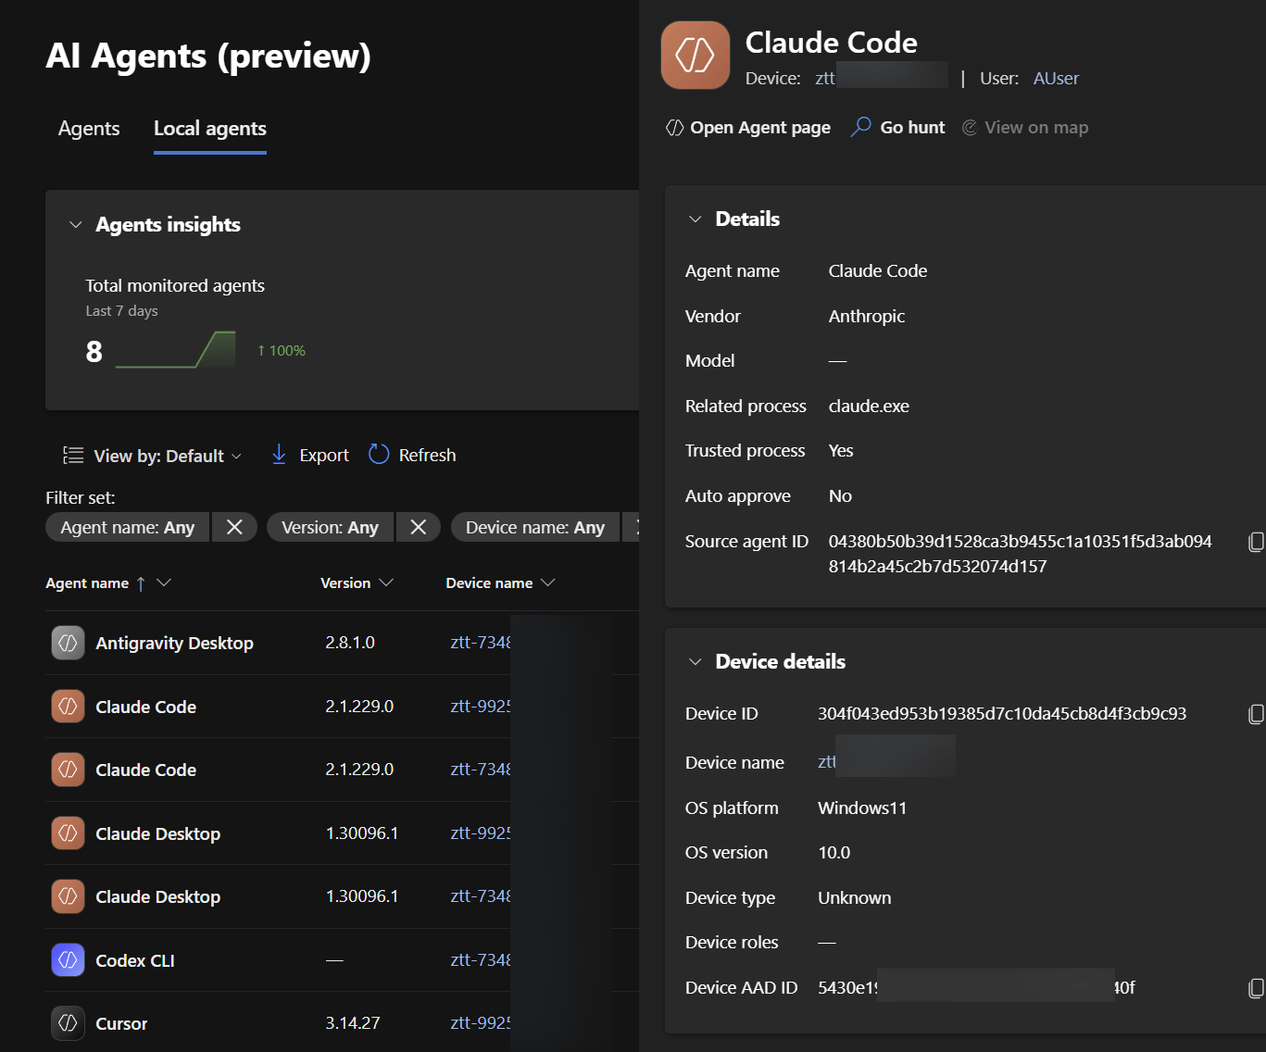Remove the Agent name filter
Viewport: 1266px width, 1052px height.
(x=234, y=527)
